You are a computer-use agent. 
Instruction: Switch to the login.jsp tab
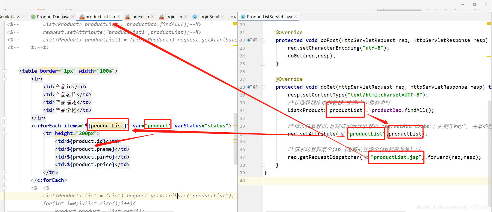(174, 17)
